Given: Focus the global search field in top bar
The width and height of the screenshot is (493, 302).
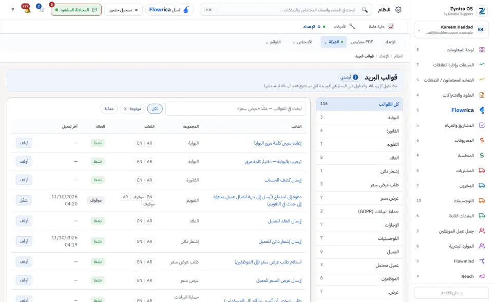Looking at the screenshot, I should pyautogui.click(x=286, y=10).
